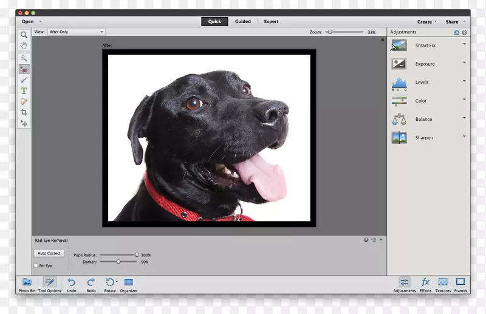486x314 pixels.
Task: Click the Open button
Action: (27, 21)
